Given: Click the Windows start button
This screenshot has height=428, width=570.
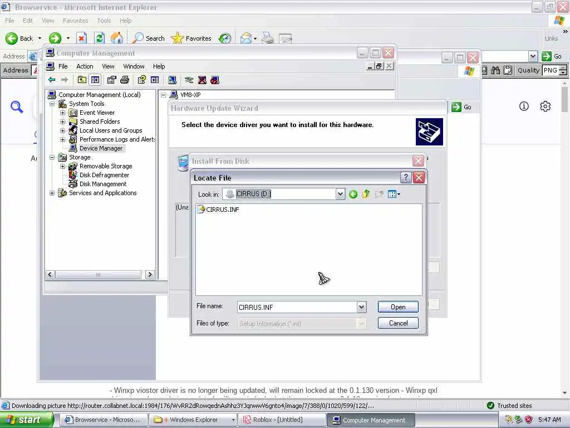Looking at the screenshot, I should point(27,420).
